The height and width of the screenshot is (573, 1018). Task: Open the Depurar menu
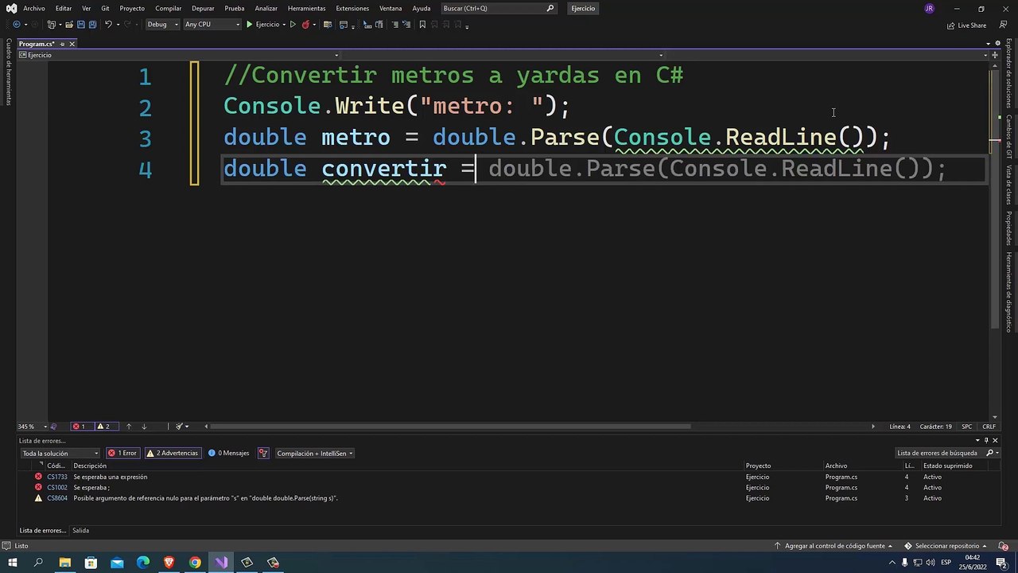203,8
